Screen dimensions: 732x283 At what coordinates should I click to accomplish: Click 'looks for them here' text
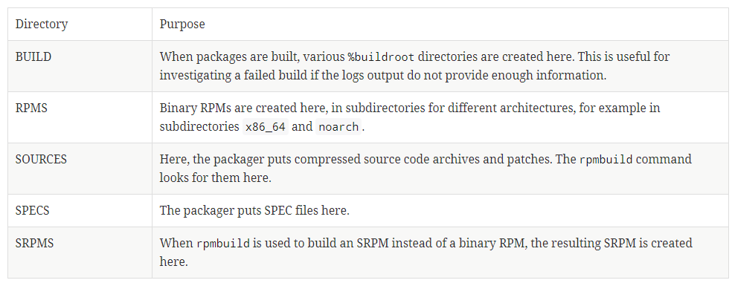(215, 178)
